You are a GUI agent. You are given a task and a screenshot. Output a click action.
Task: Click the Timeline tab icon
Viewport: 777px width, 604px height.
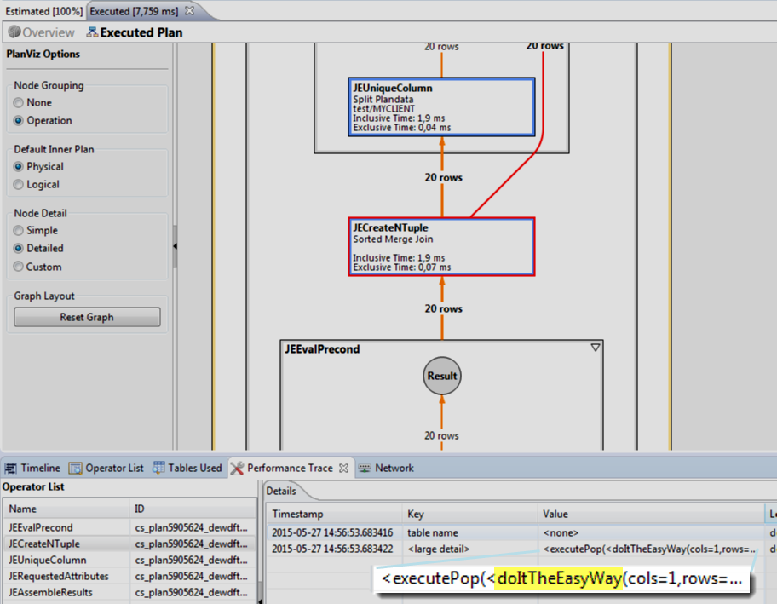(10, 469)
